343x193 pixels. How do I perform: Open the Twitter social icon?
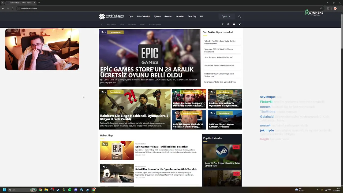pyautogui.click(x=240, y=24)
